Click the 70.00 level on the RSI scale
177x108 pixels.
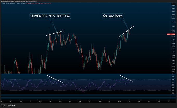tap(173, 80)
